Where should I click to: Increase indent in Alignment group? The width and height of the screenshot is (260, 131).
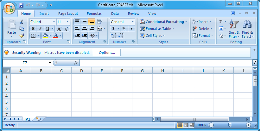(85, 36)
